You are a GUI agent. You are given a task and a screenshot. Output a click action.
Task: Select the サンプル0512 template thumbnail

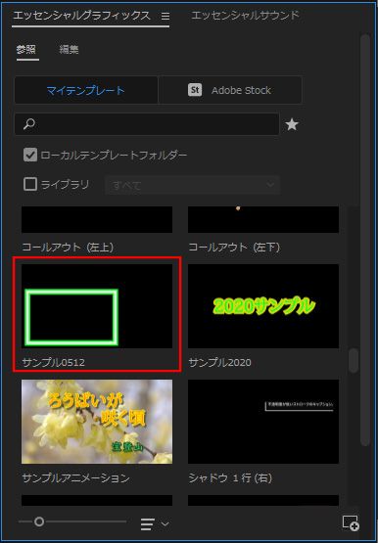click(97, 306)
